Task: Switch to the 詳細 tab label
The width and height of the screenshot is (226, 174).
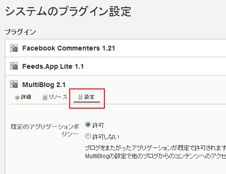Action: (26, 97)
